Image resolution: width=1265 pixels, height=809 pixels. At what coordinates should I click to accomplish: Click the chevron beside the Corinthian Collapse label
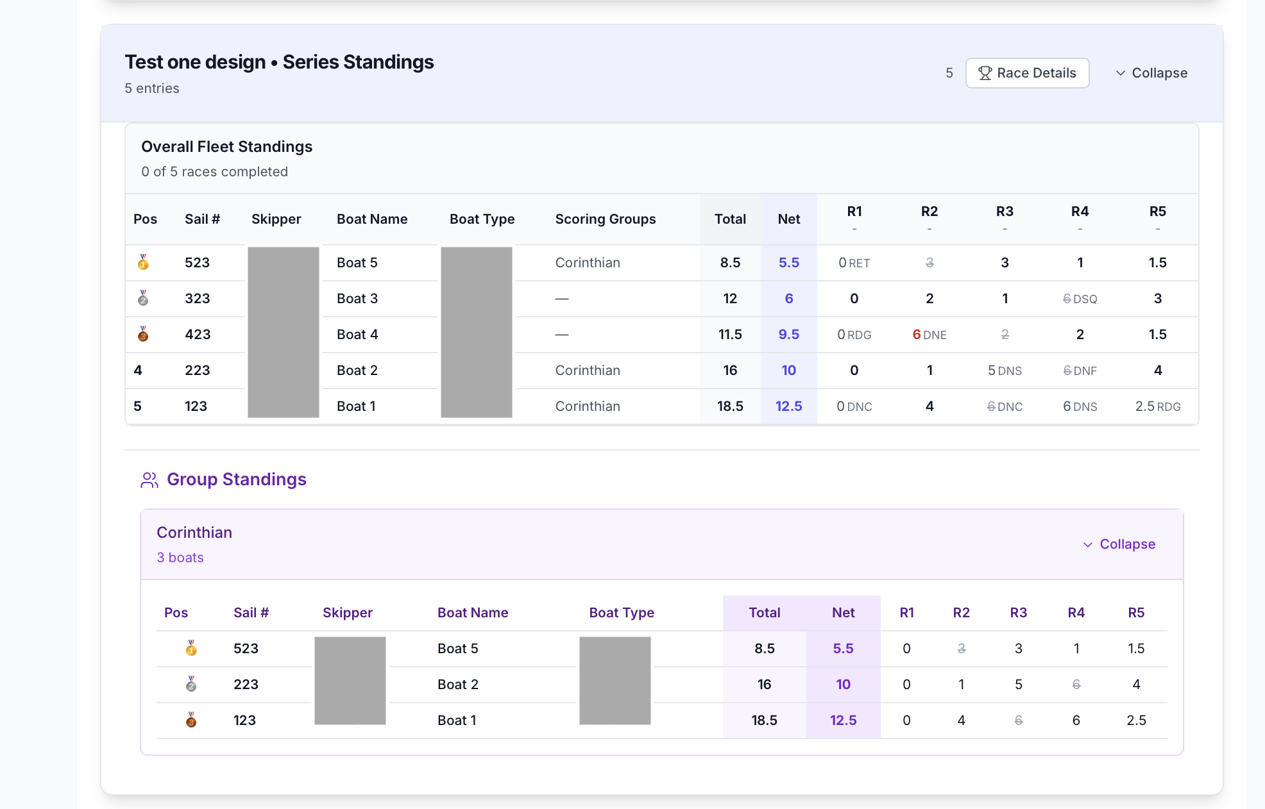pos(1088,544)
